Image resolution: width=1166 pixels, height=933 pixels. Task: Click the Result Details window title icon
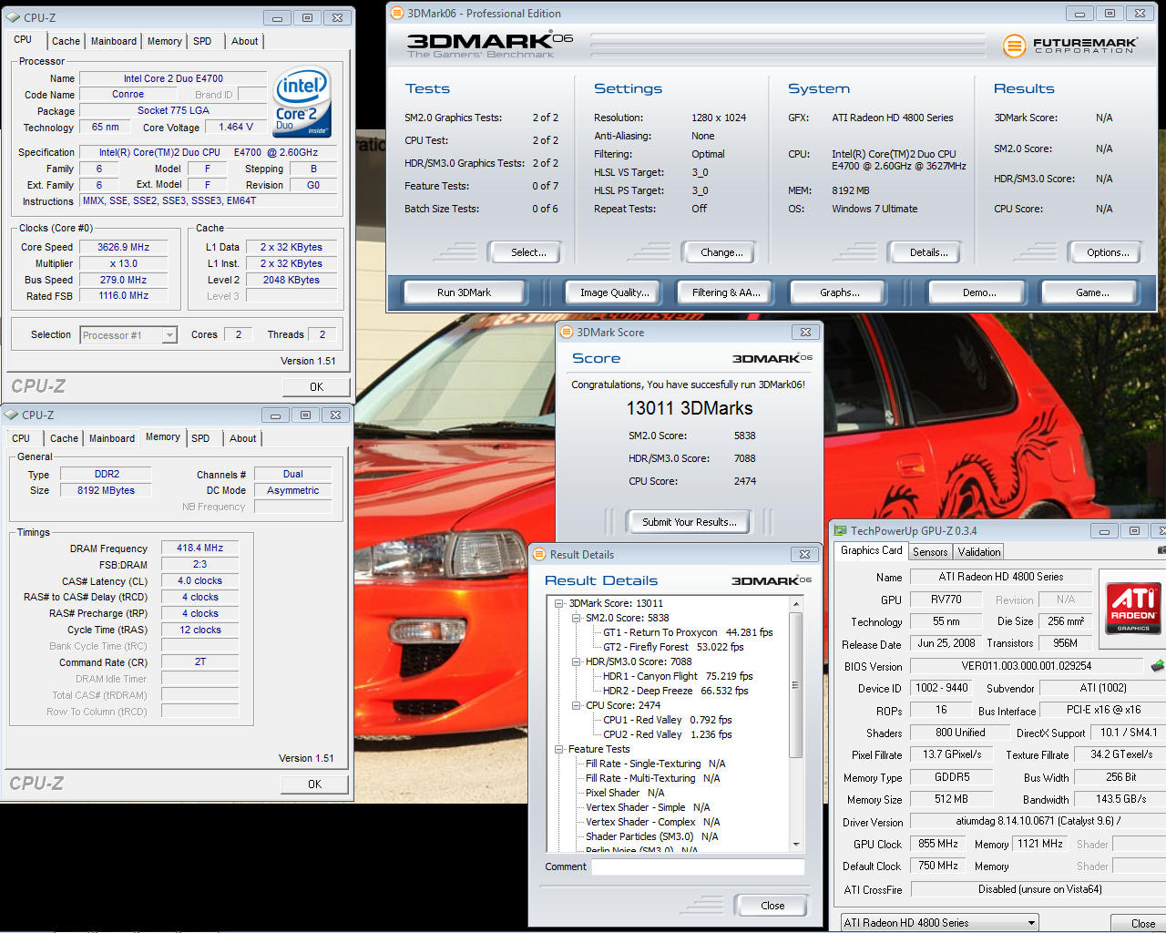click(539, 554)
